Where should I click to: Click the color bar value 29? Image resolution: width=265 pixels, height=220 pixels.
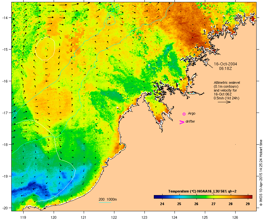click(x=248, y=204)
